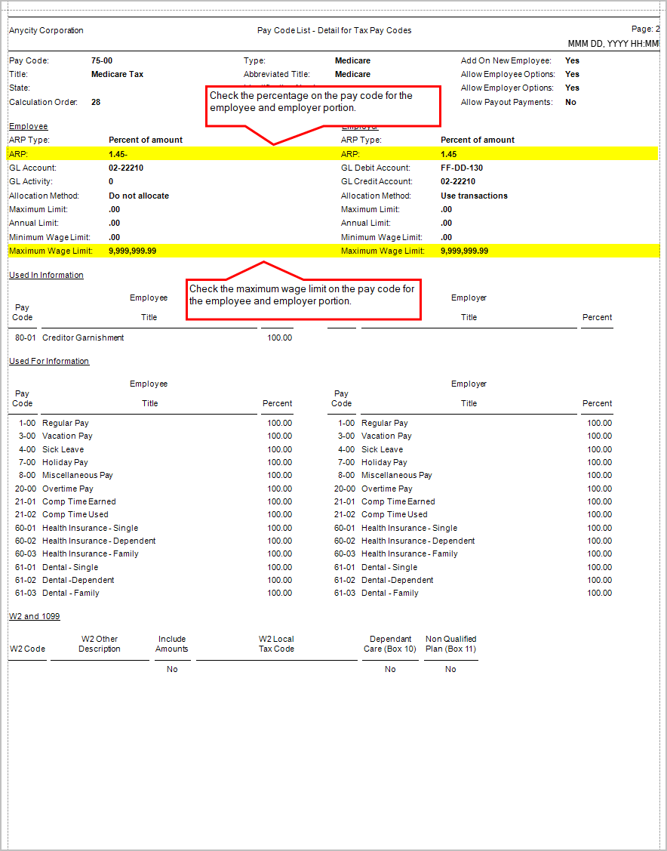
Task: Select 'Yes' beside Allow Employee Options
Action: coord(572,74)
